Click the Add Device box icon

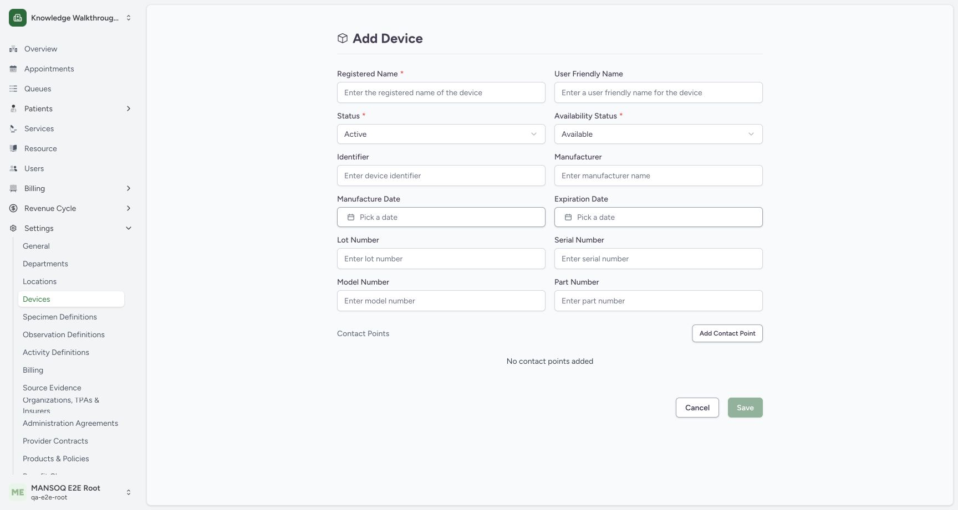coord(343,38)
